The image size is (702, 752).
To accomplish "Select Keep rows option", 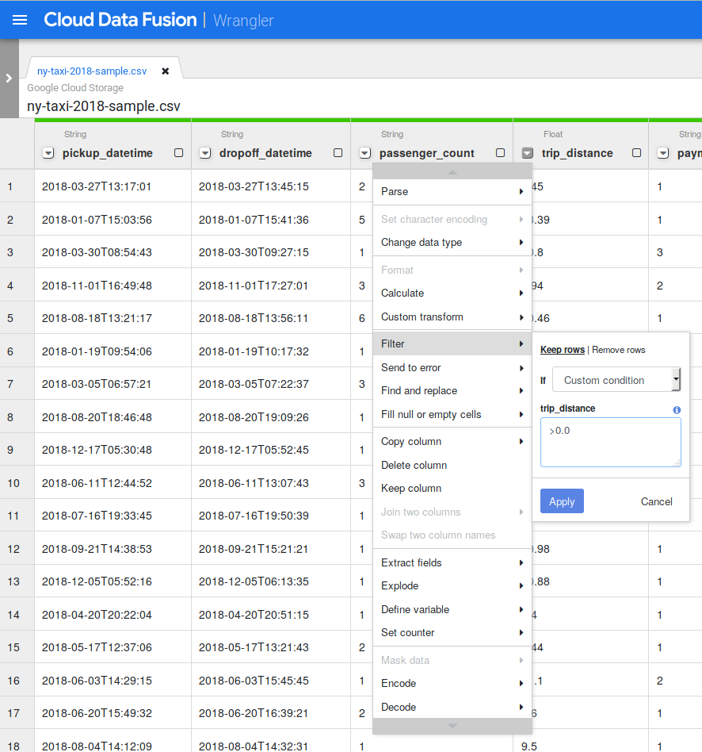I will [562, 350].
